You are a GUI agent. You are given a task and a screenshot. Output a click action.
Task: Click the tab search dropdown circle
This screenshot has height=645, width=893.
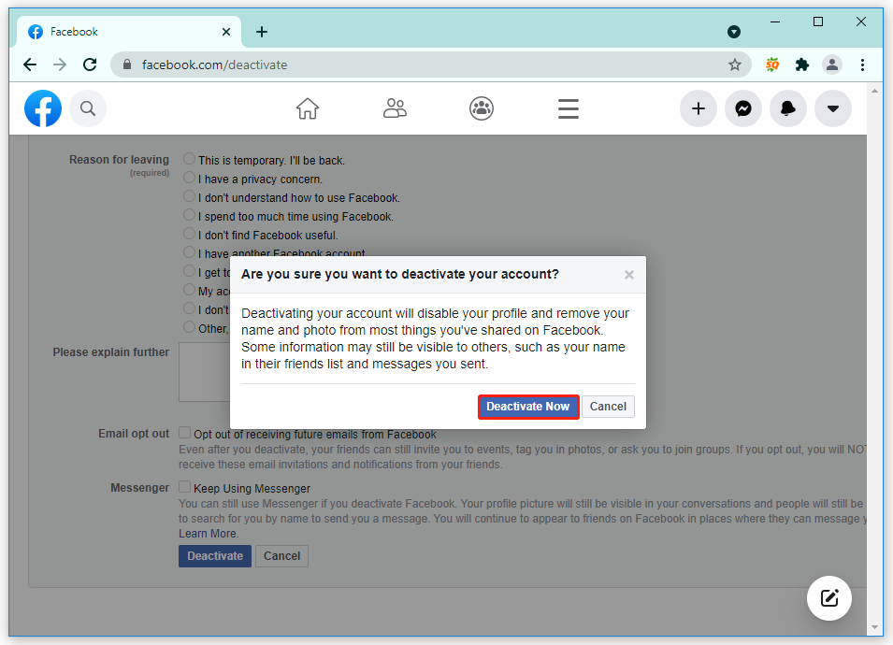click(734, 32)
